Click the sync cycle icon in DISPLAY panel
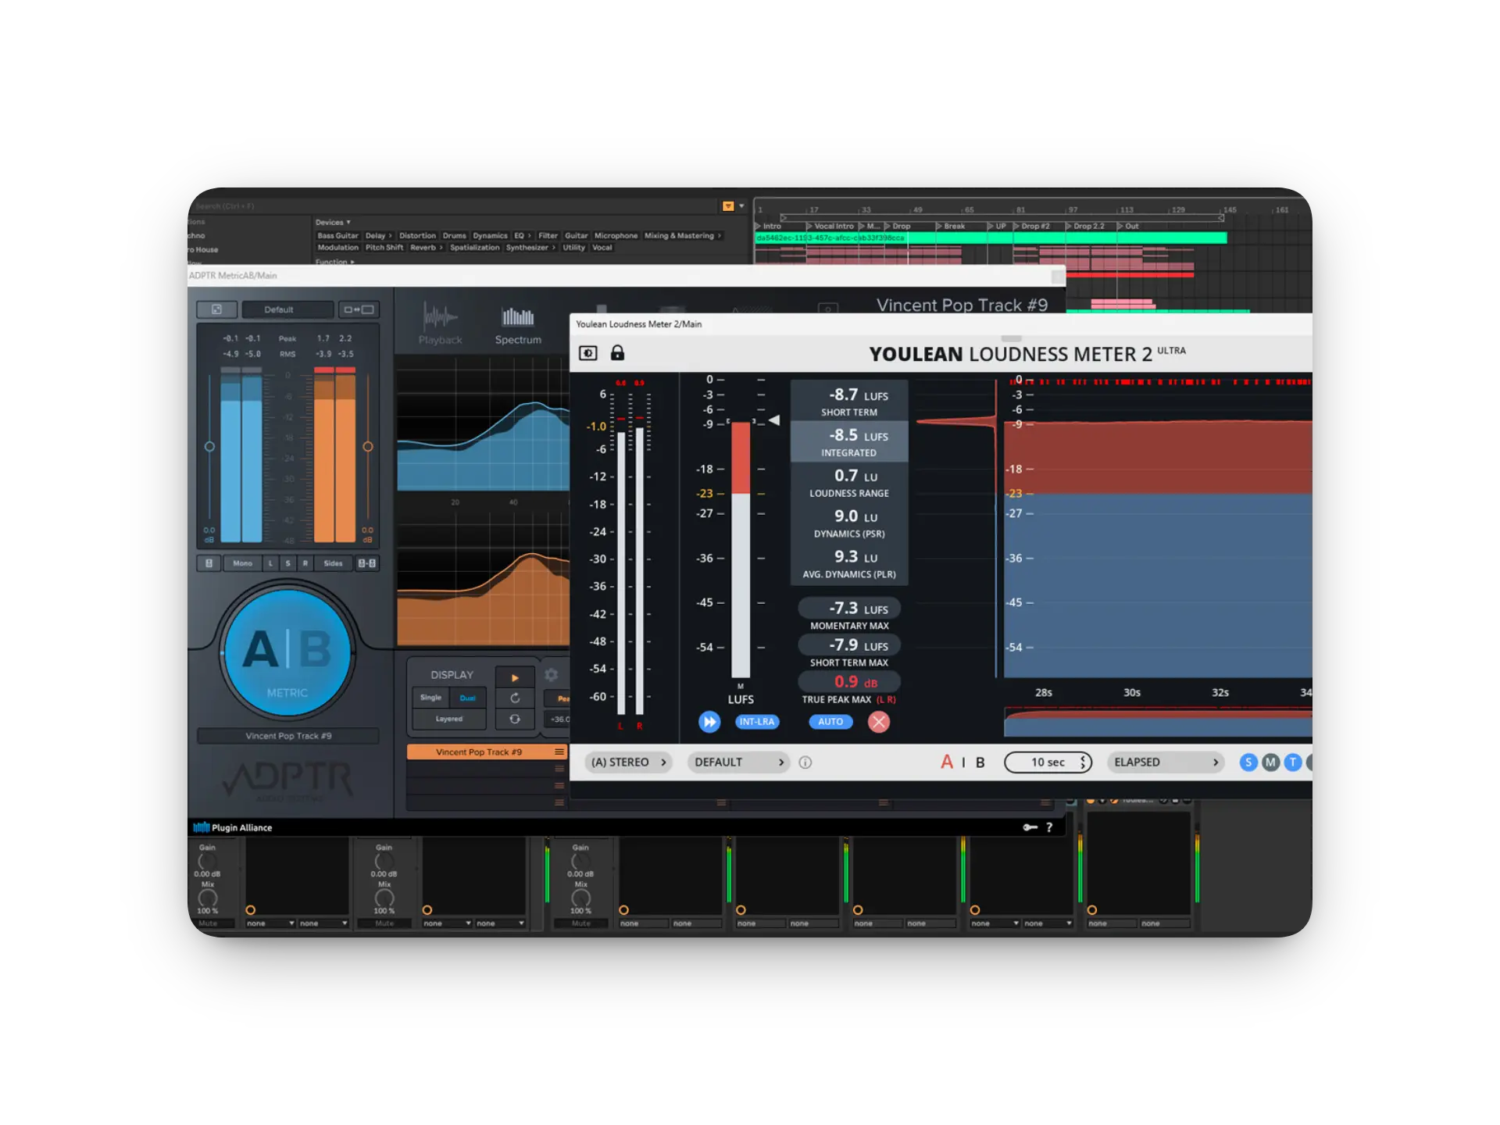Screen dimensions: 1500x1125 515,719
